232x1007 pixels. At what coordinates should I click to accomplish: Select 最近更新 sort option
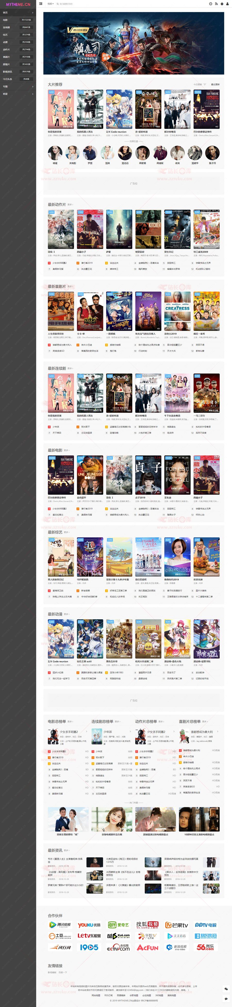point(215,84)
